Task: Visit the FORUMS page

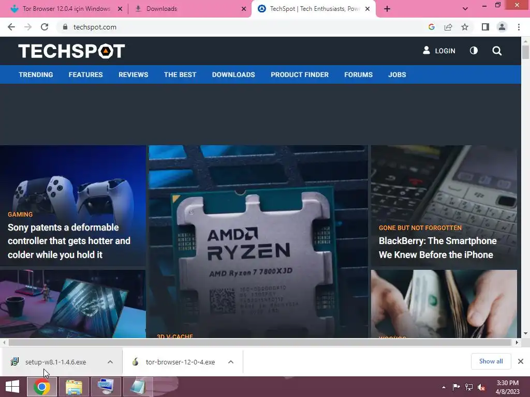Action: [x=358, y=74]
